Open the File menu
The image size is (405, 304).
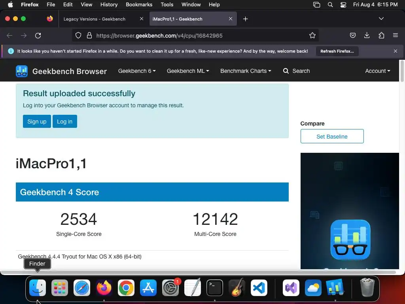(51, 5)
